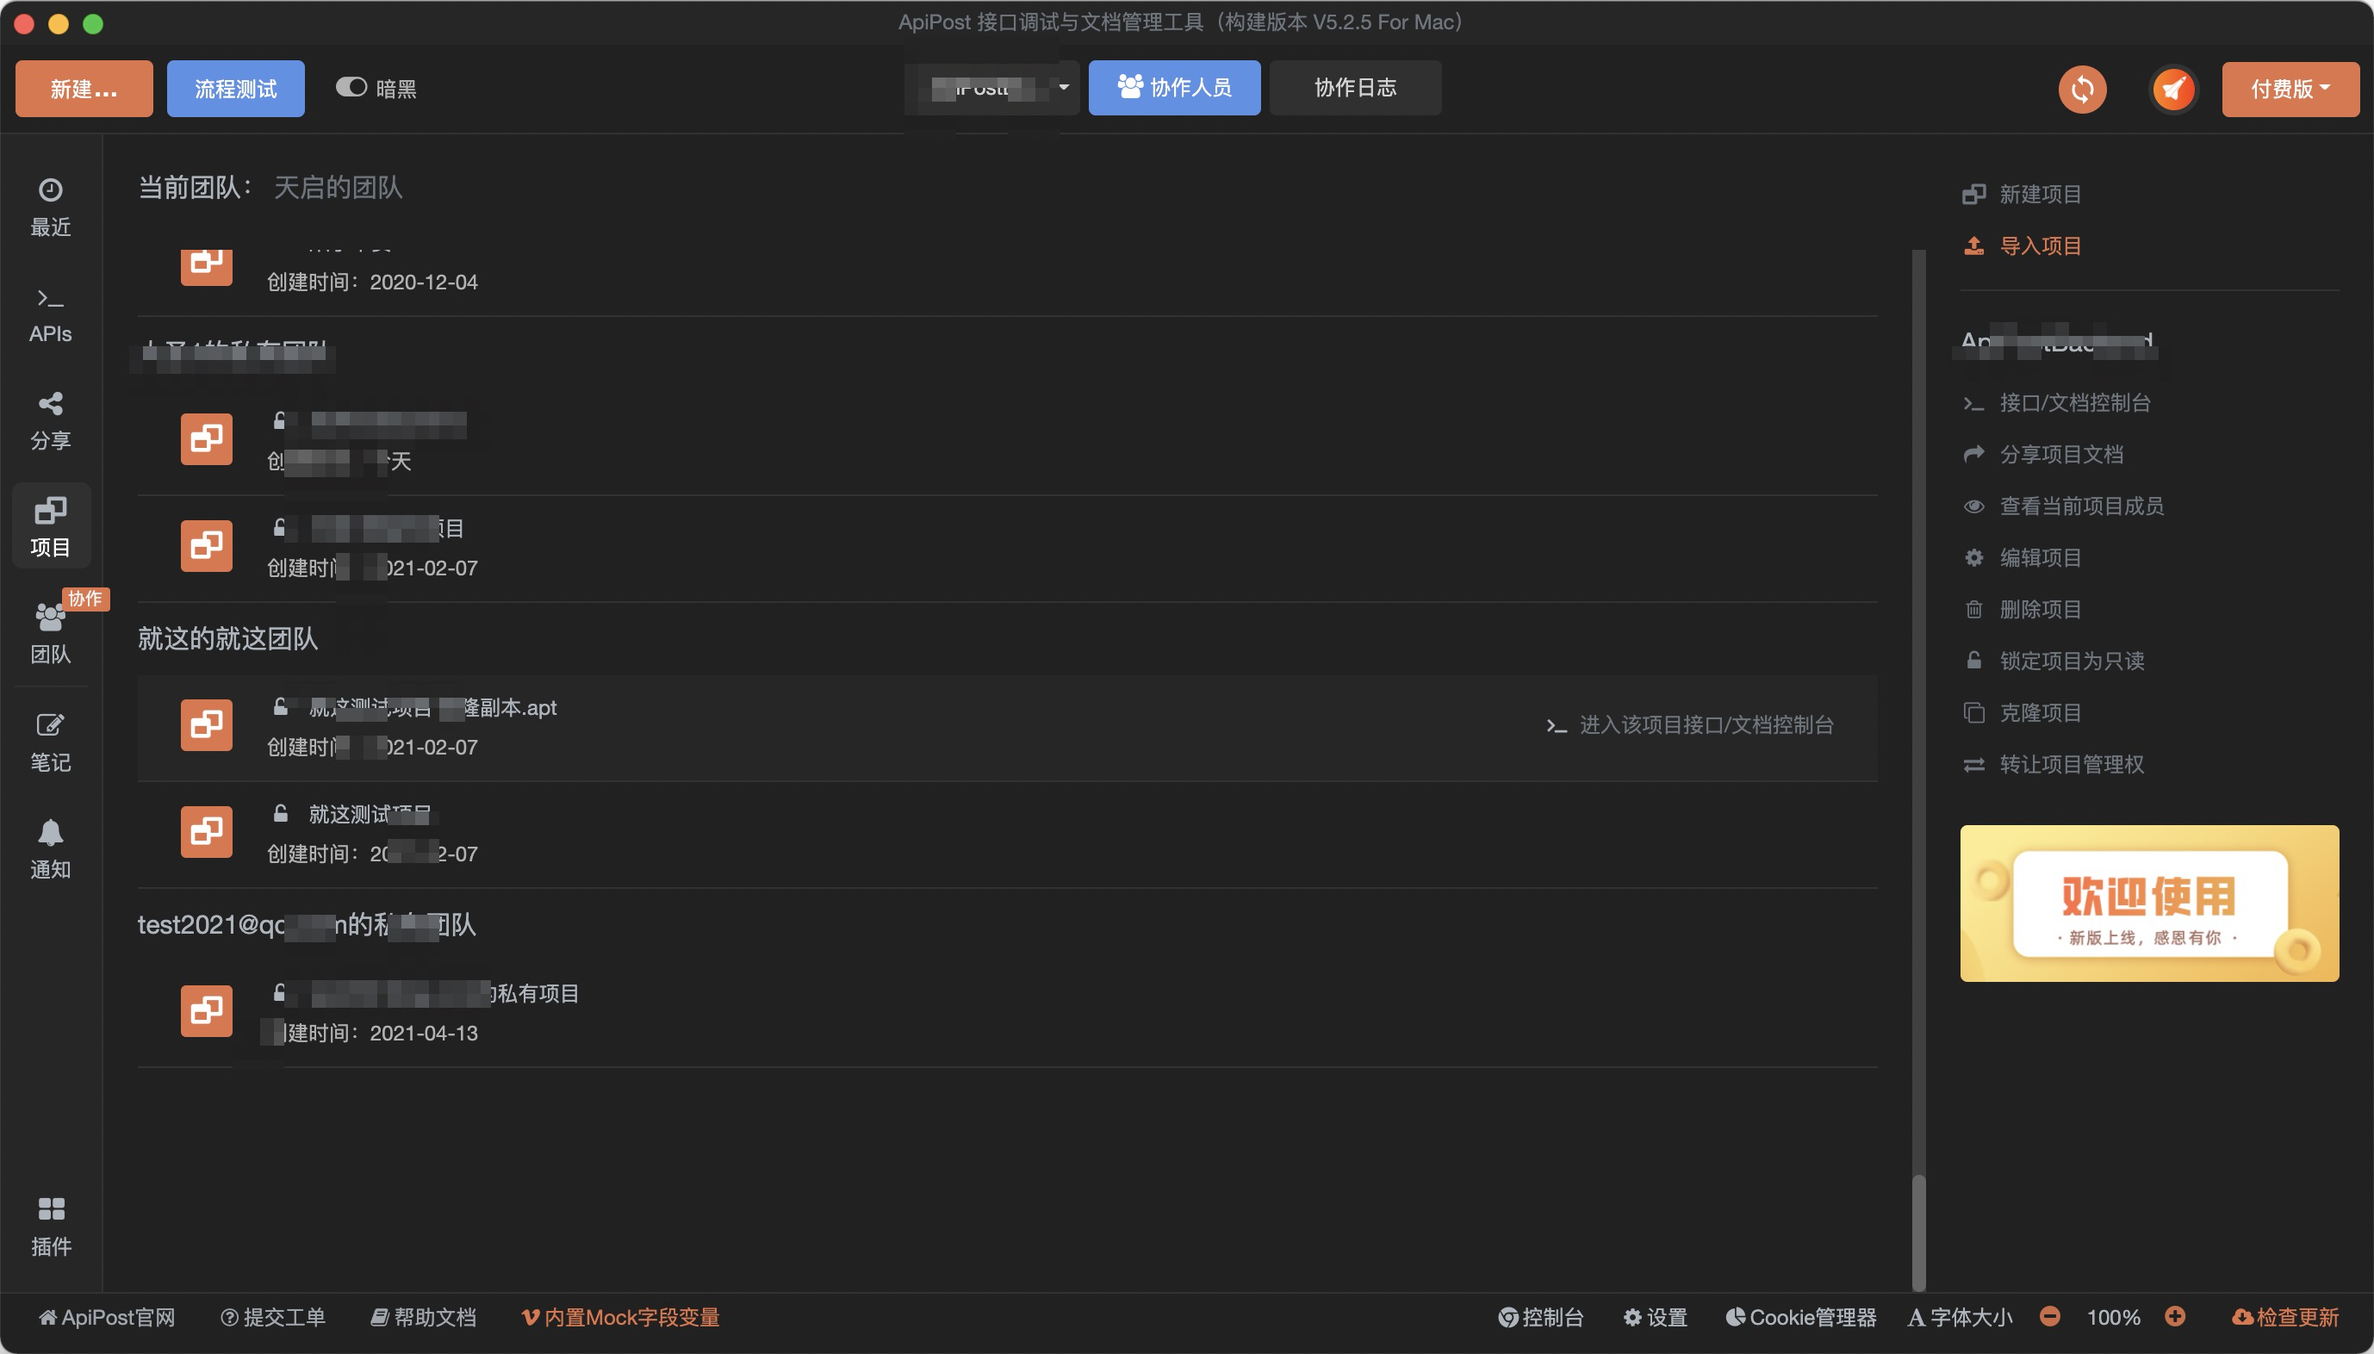Toggle the 暗黑 dark mode switch
2374x1354 pixels.
[351, 87]
